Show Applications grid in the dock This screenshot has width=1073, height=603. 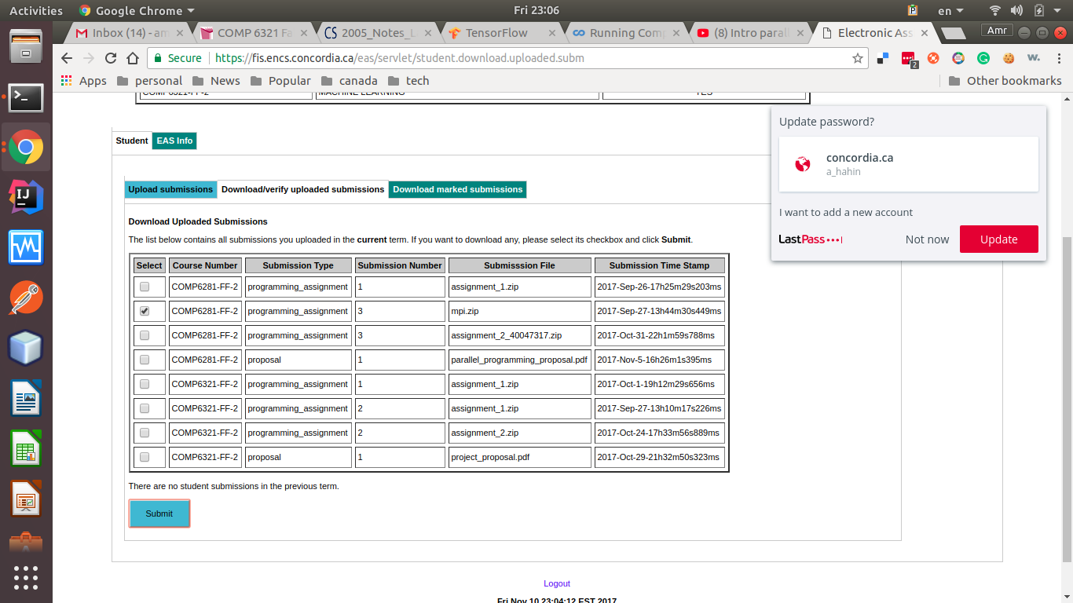click(26, 577)
